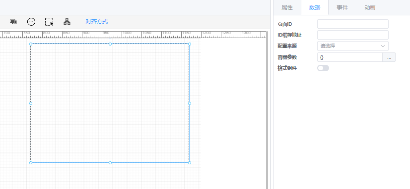Switch to the 属性 tab
410x189 pixels.
pos(287,7)
